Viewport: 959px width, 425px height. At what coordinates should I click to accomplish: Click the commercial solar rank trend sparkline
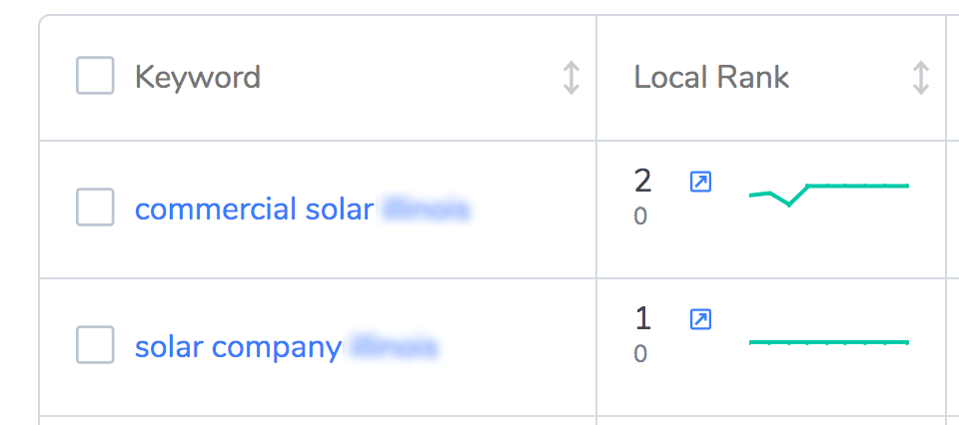(829, 194)
